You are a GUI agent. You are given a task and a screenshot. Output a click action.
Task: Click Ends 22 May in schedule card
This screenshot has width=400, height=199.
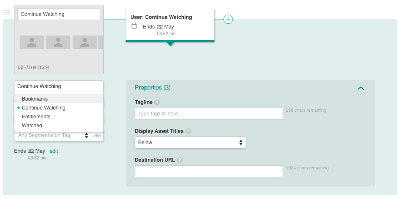[x=159, y=27]
